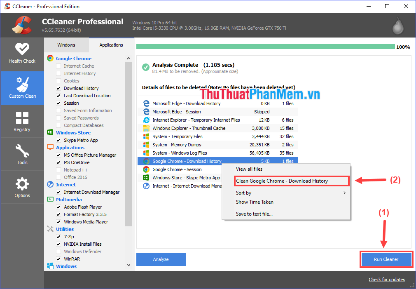Click Windows icon beside System Temporary Files

146,136
